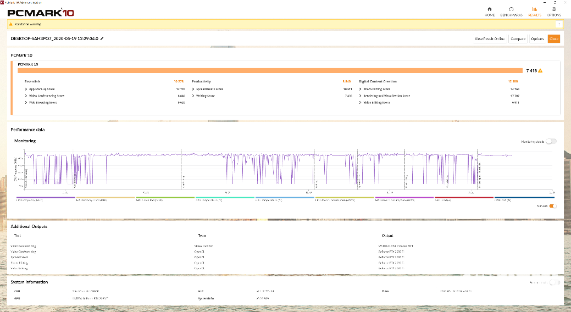
Task: Click the Digital Content Creation heading
Action: coord(378,81)
